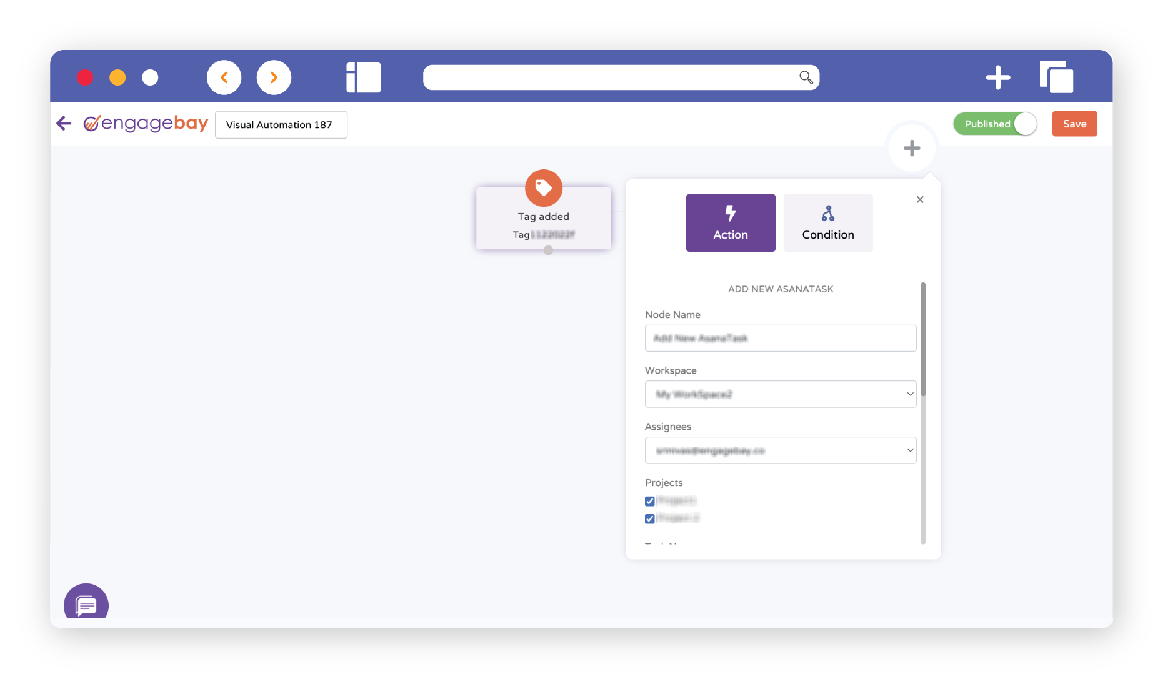Uncheck the first project checkbox
The image size is (1163, 679).
(x=650, y=501)
